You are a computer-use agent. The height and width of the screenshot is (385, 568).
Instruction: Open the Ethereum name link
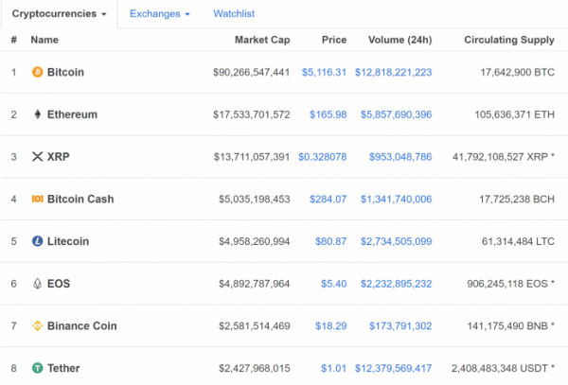click(x=72, y=114)
